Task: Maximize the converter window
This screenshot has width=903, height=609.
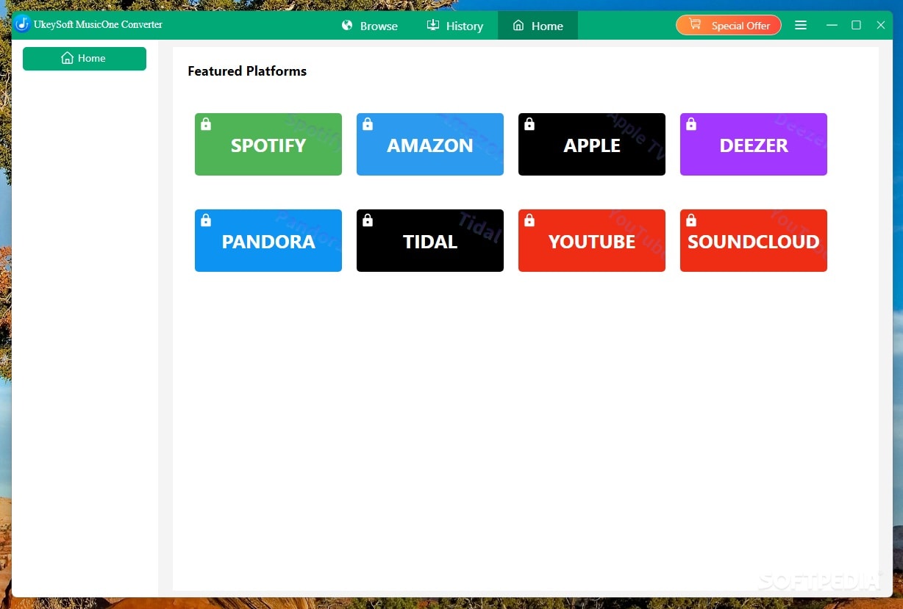Action: (856, 25)
